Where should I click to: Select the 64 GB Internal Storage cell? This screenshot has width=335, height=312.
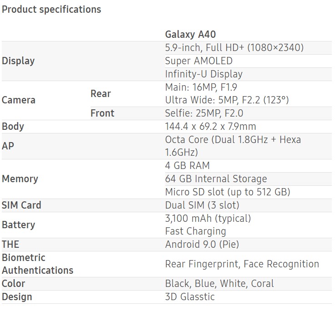point(216,179)
